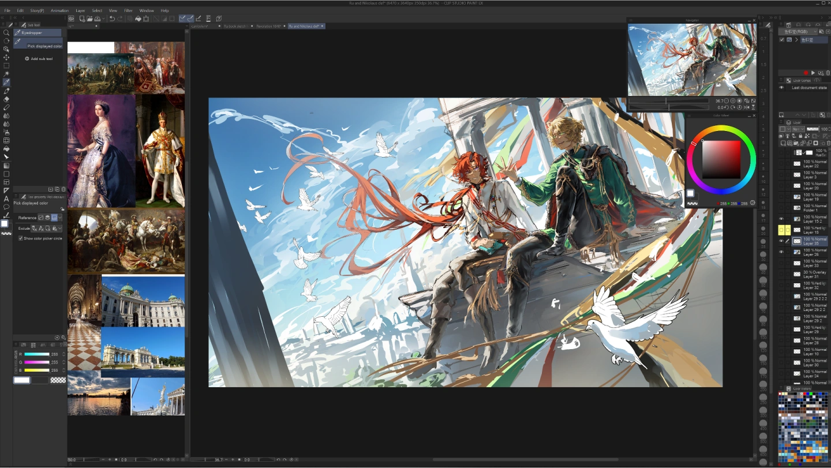Select the Eraser tool
831x468 pixels.
[x=6, y=99]
